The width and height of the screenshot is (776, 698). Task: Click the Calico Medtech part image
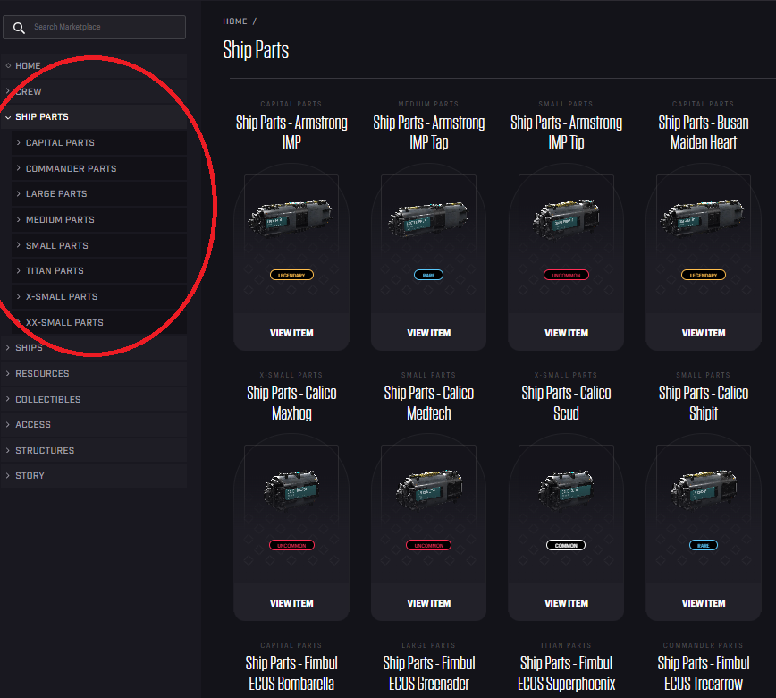tap(429, 489)
